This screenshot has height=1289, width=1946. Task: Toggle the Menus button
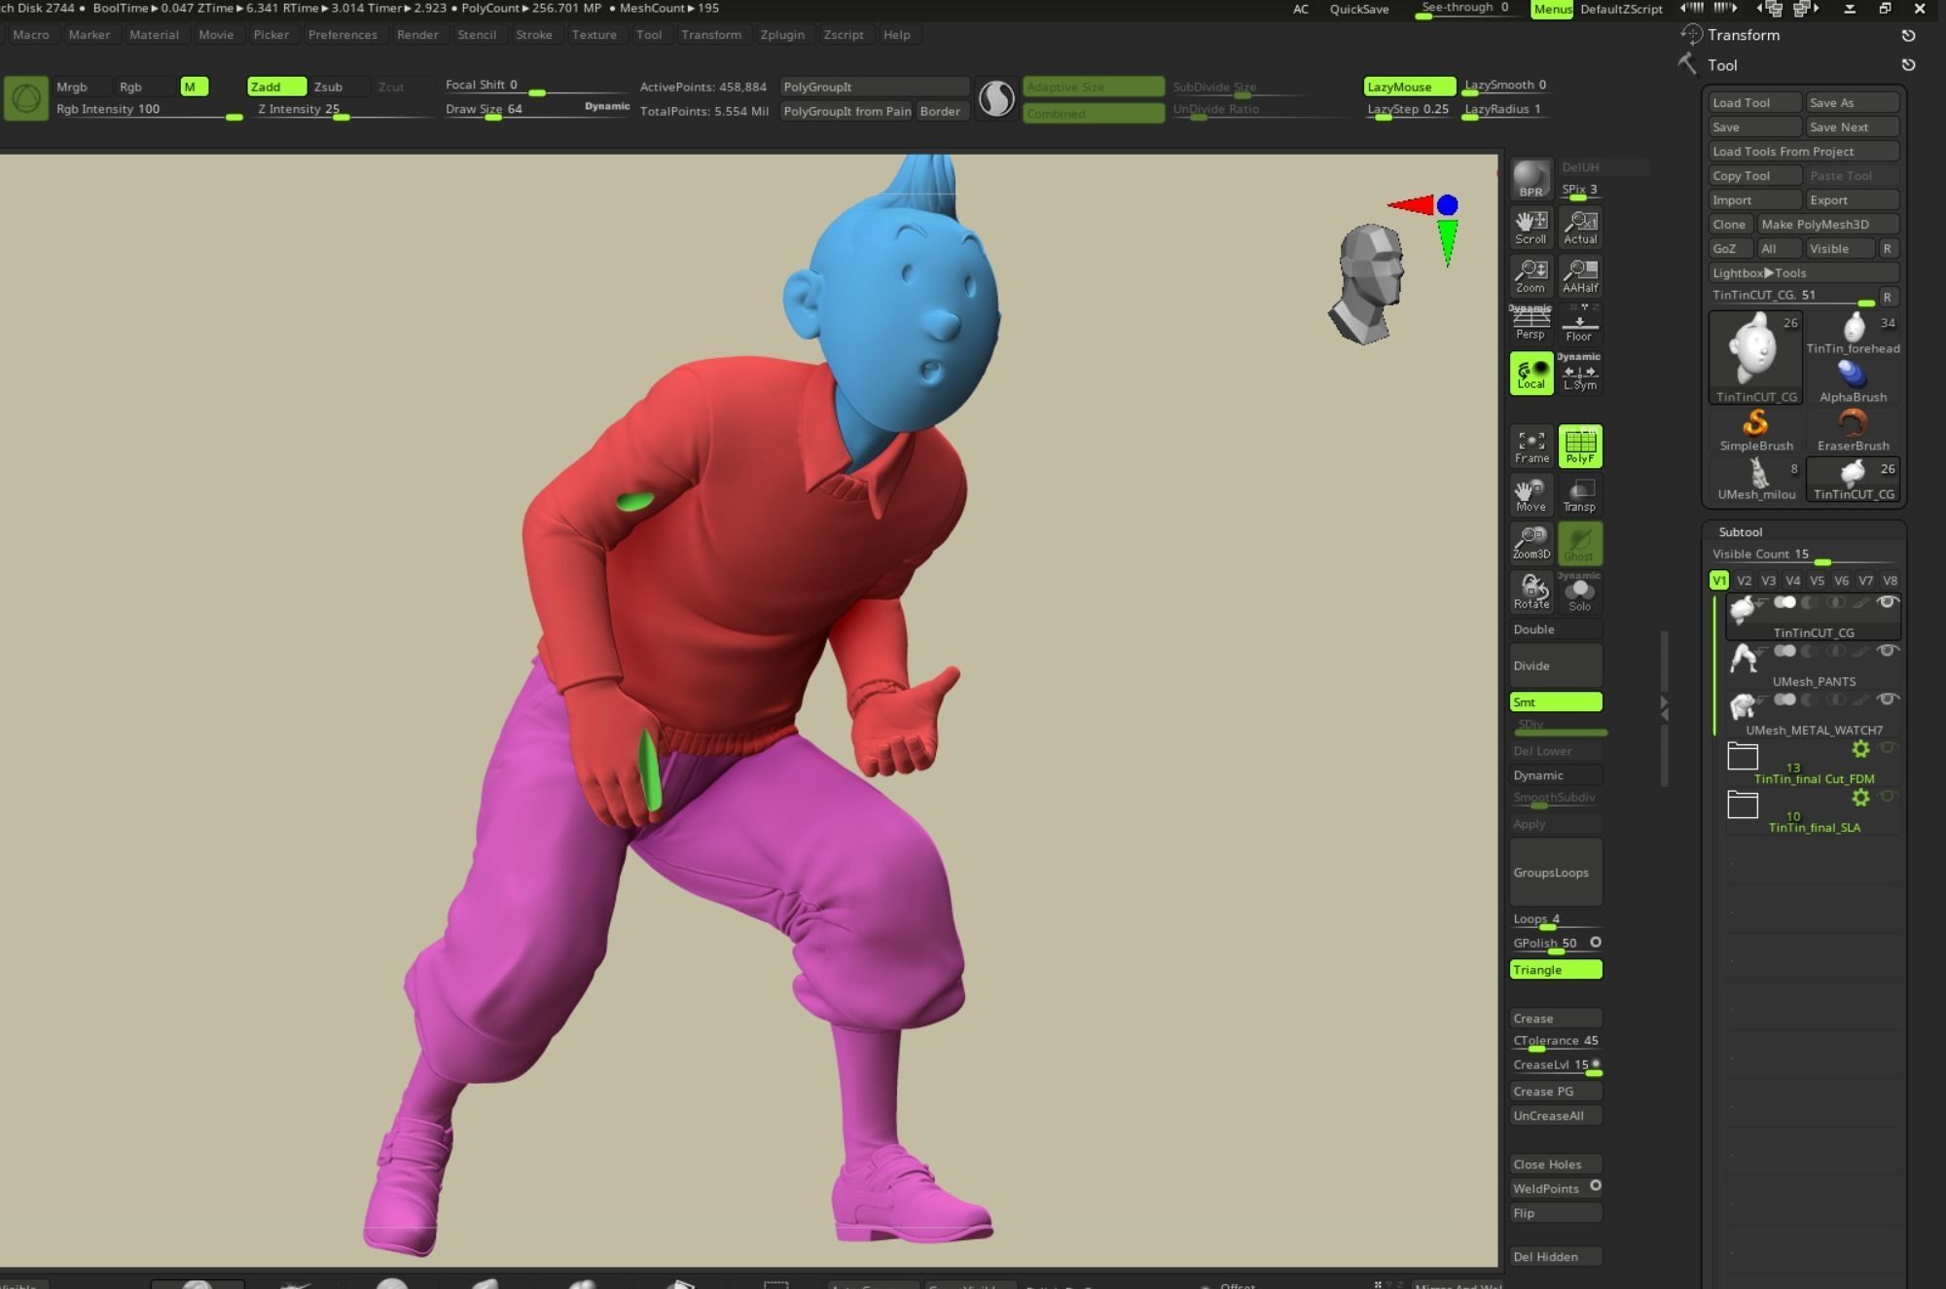(x=1552, y=10)
